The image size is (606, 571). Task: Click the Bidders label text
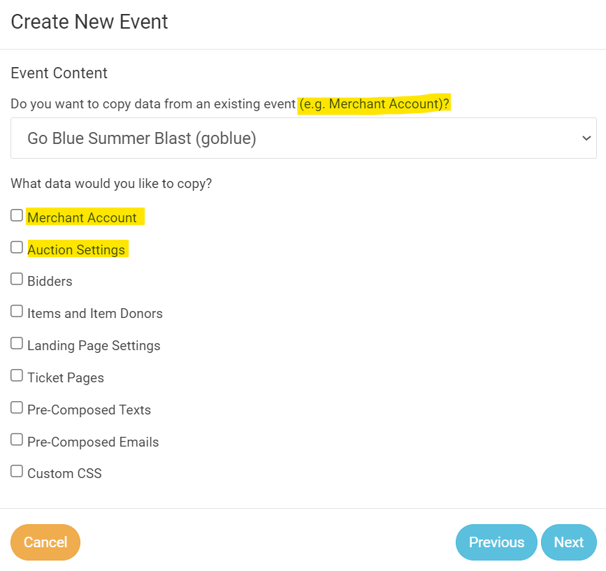click(x=50, y=282)
